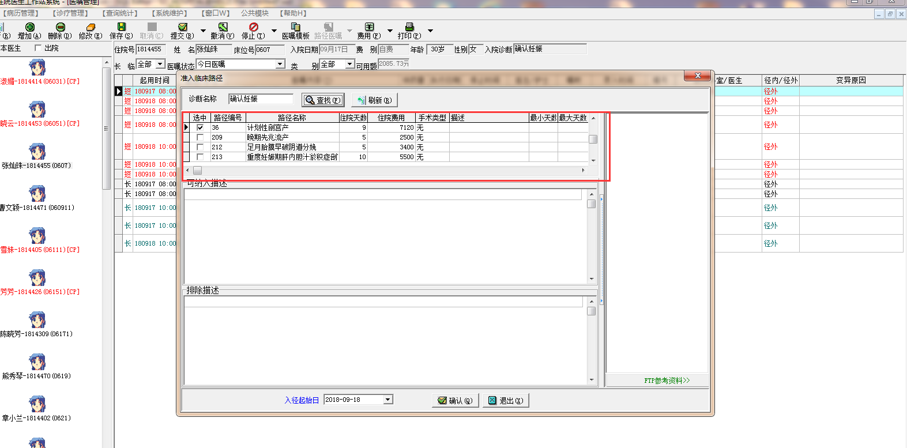
Task: Click the 删除(D) delete order icon
Action: click(x=61, y=27)
